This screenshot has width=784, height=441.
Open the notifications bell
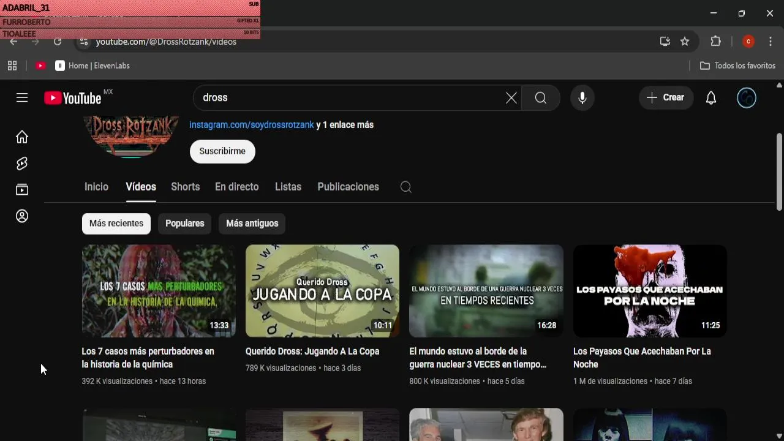[x=711, y=98]
